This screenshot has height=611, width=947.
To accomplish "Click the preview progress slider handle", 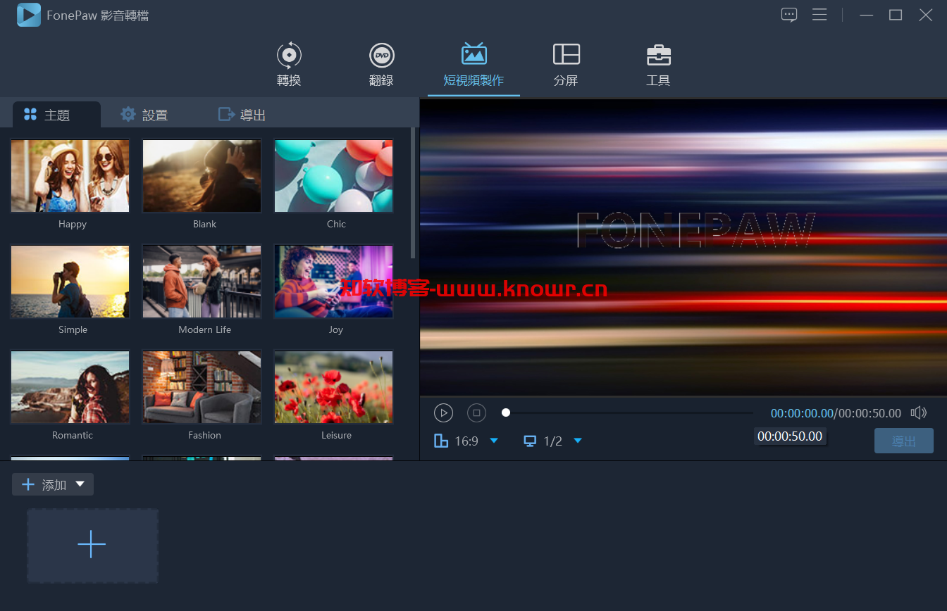I will tap(506, 412).
